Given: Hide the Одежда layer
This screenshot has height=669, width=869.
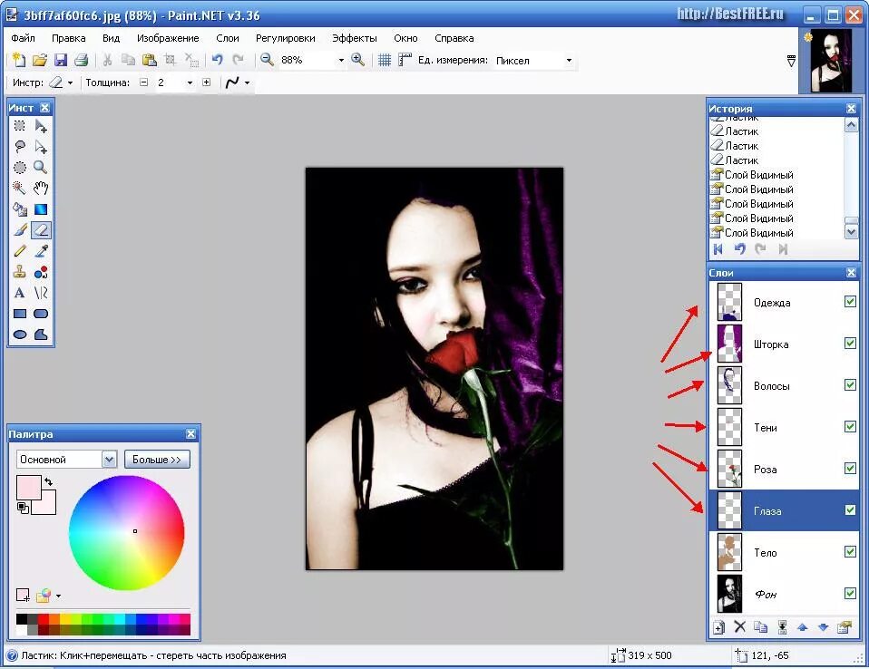Looking at the screenshot, I should pos(850,302).
